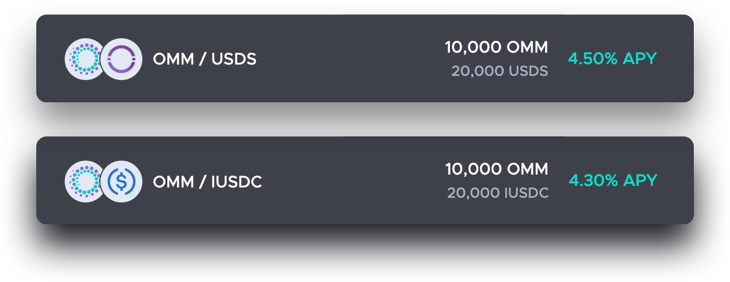Click the dotted ring OMM logo, bottom card
Screen dimensions: 730x282
coord(85,181)
